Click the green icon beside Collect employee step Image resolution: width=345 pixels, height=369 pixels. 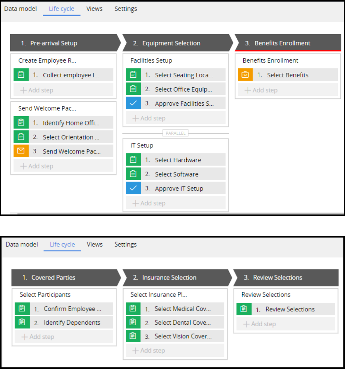click(21, 75)
